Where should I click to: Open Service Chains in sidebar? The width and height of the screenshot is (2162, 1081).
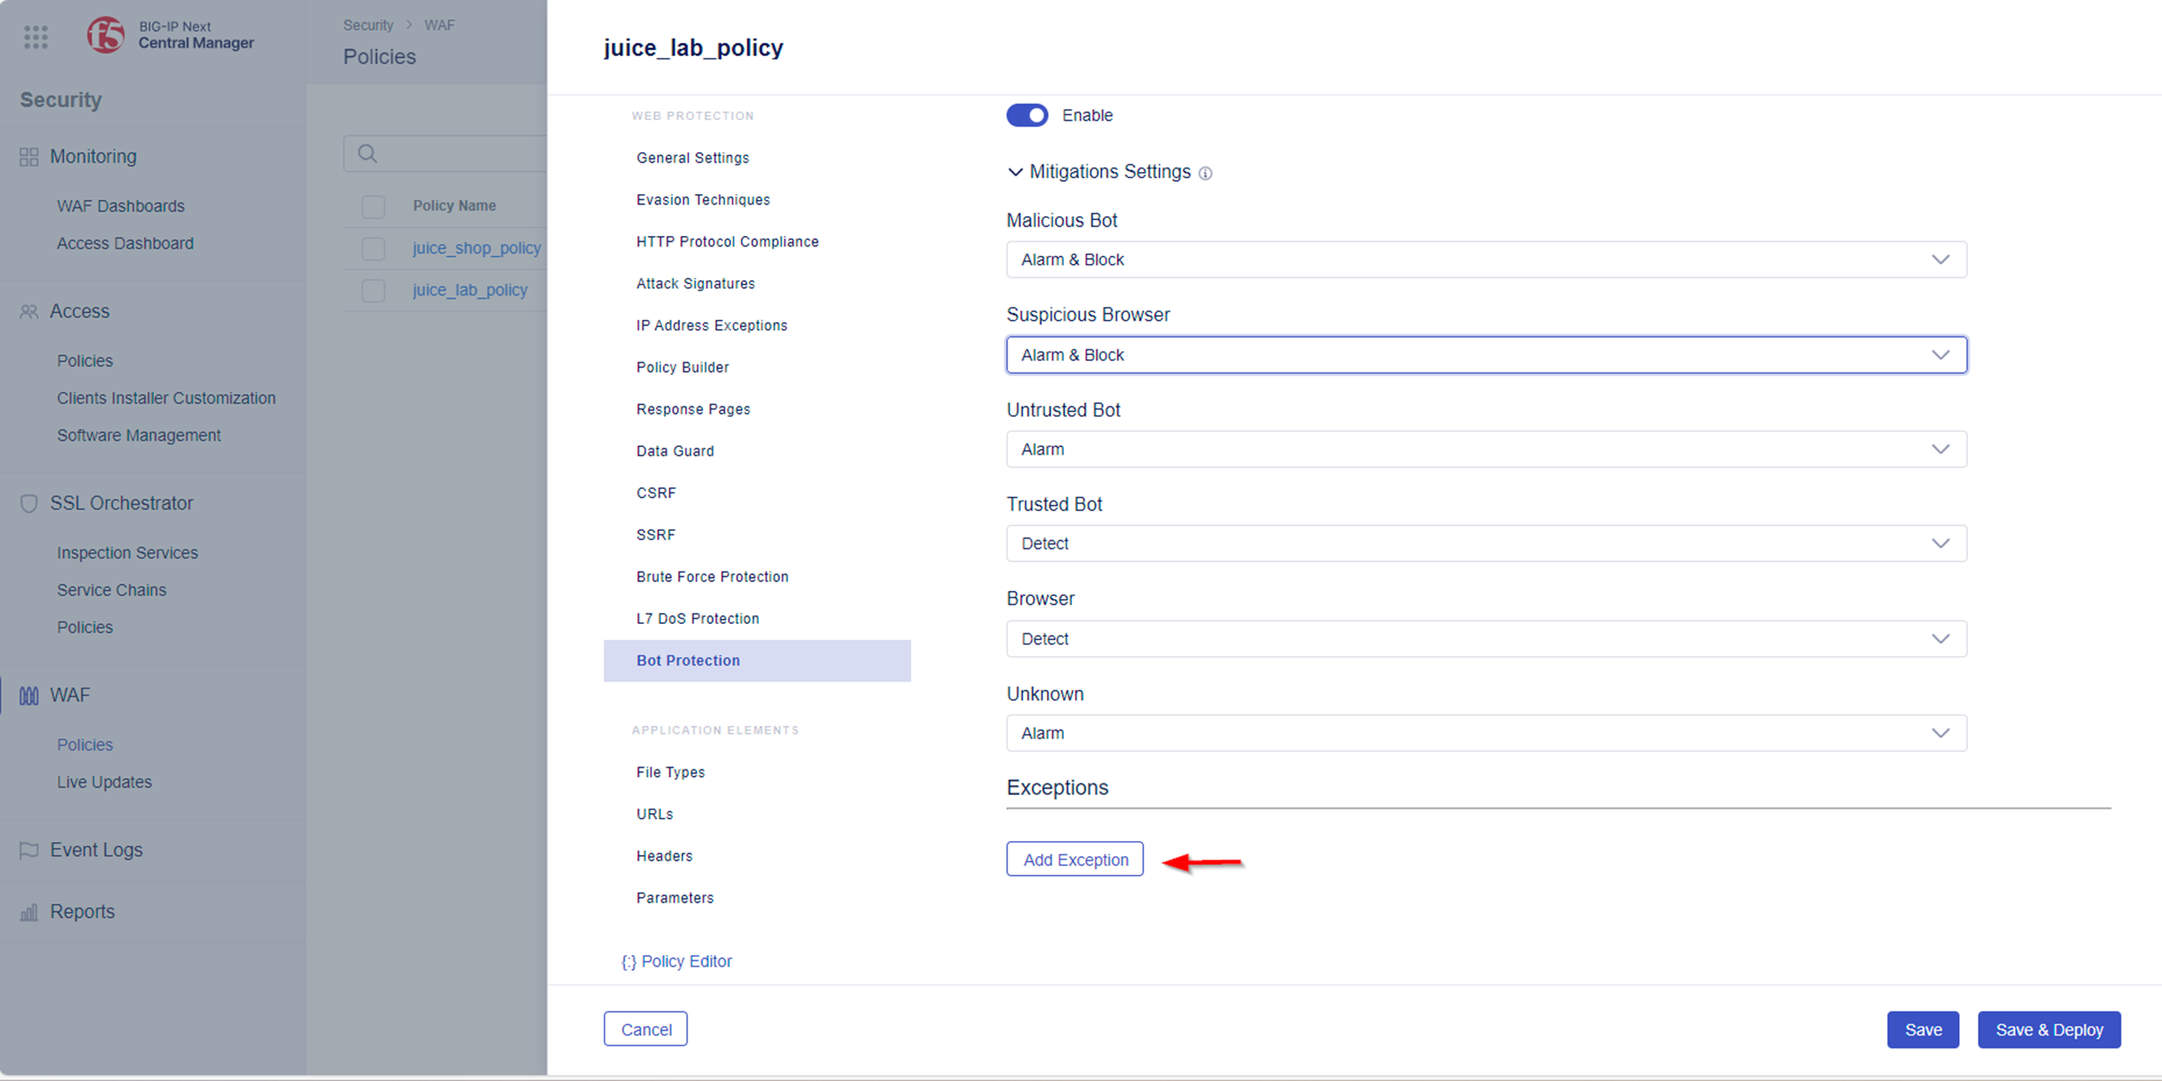coord(112,590)
